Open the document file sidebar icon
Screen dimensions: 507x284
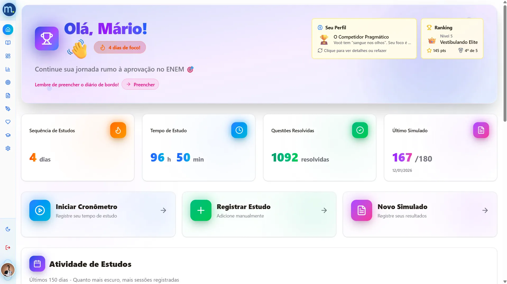[8, 96]
